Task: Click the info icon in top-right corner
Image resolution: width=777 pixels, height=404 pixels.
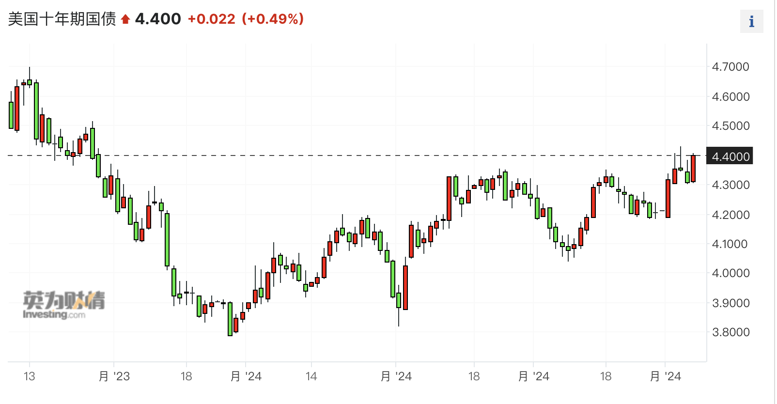Action: point(751,21)
